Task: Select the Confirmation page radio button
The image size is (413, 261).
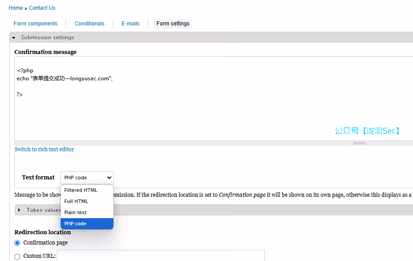Action: tap(17, 243)
